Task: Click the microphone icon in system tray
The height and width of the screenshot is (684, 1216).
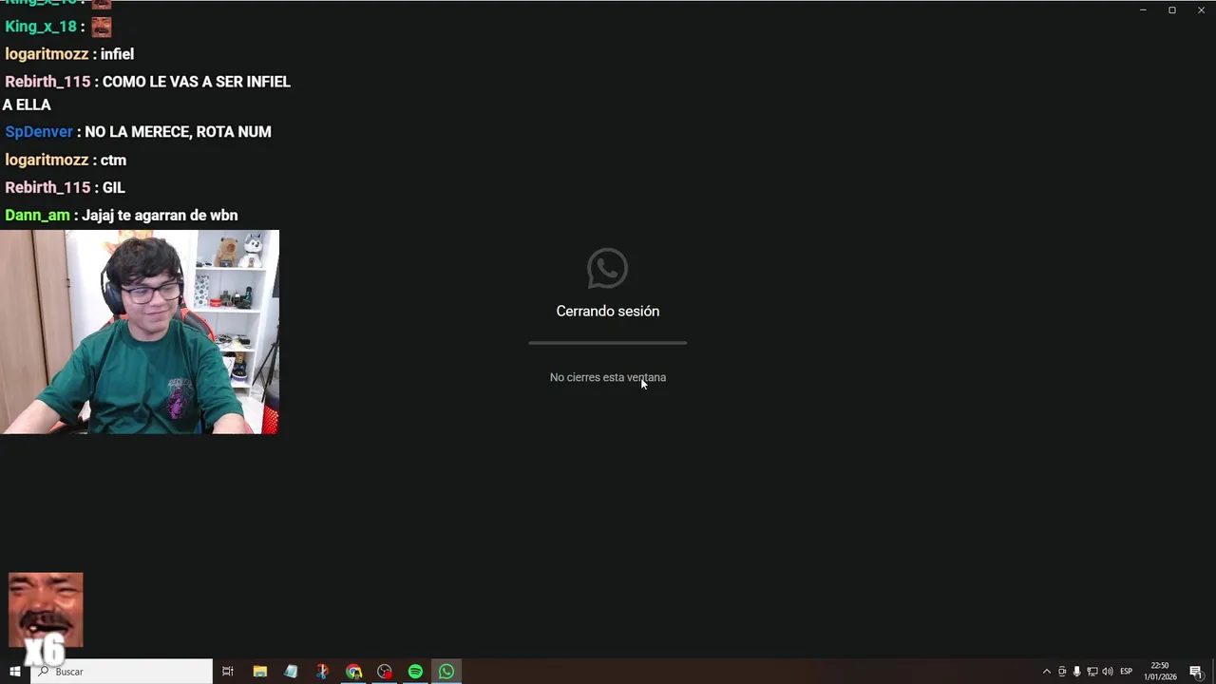Action: pyautogui.click(x=1076, y=672)
